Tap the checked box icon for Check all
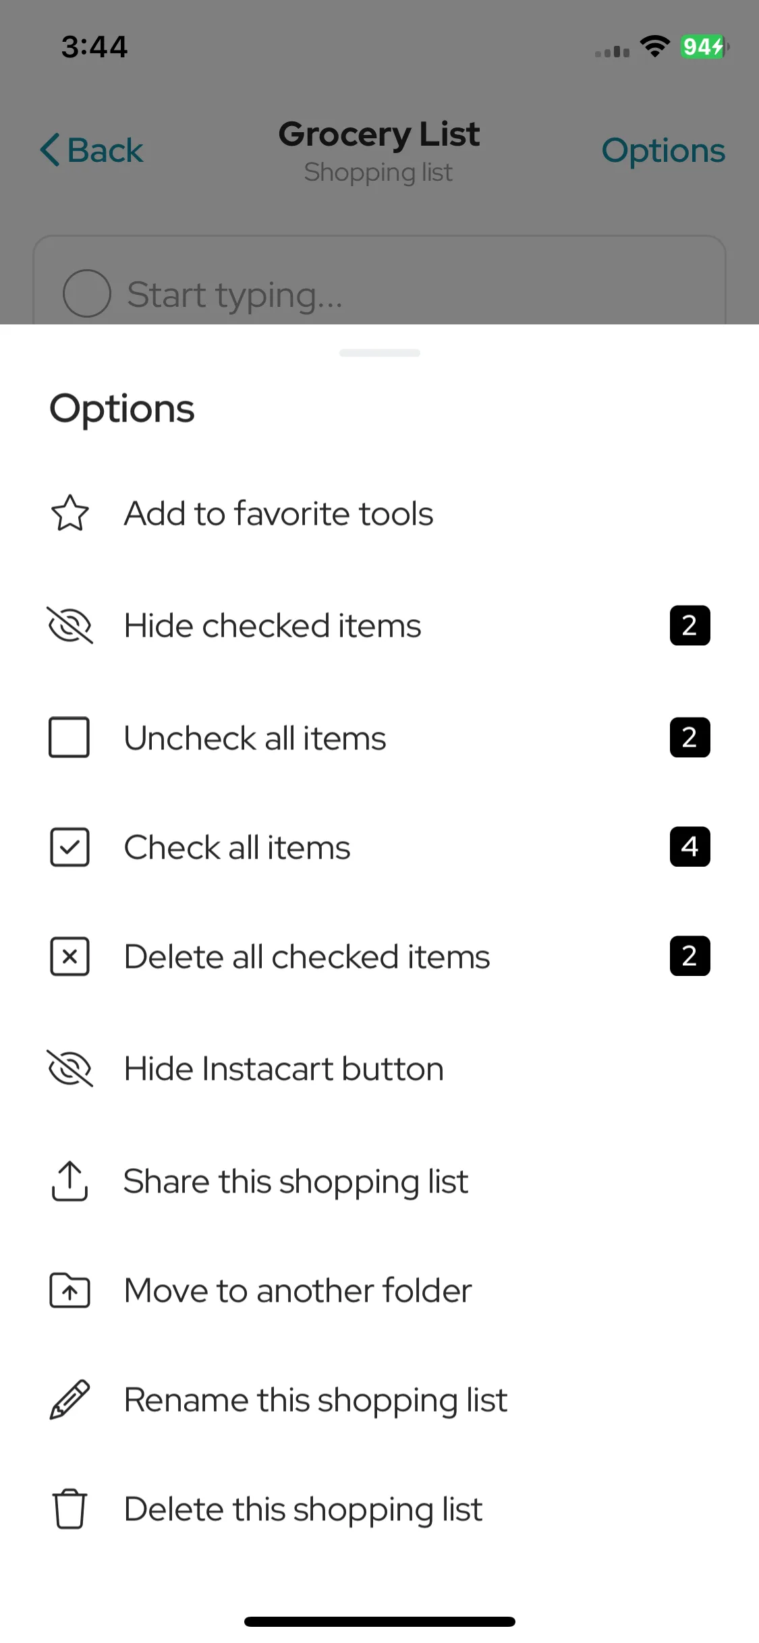759x1643 pixels. [x=69, y=847]
